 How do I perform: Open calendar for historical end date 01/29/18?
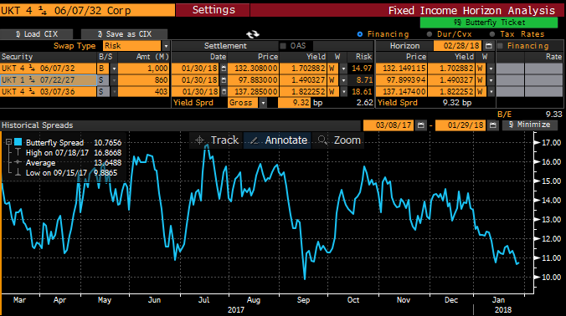(x=492, y=125)
